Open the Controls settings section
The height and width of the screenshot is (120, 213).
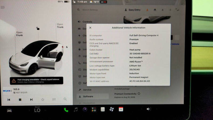(87, 22)
